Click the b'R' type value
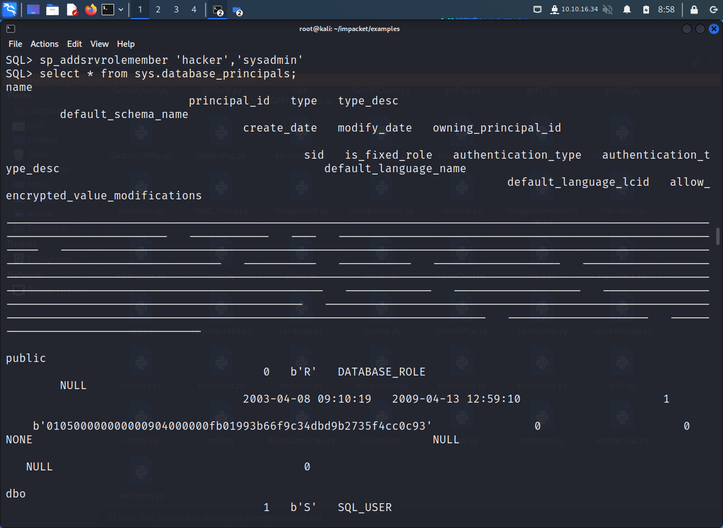The height and width of the screenshot is (528, 723). (x=304, y=372)
